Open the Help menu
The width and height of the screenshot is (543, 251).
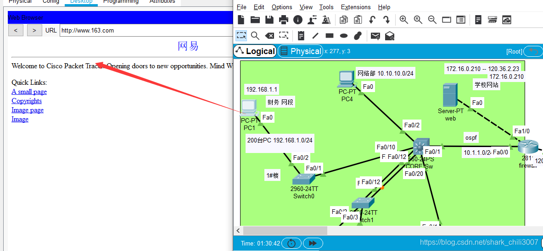point(384,7)
